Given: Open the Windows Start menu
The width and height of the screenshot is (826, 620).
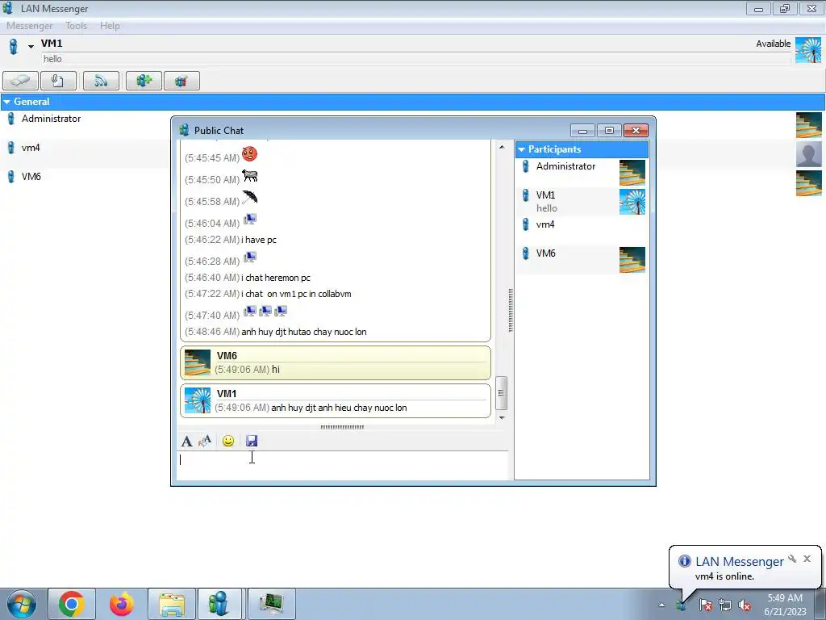Looking at the screenshot, I should click(x=22, y=604).
